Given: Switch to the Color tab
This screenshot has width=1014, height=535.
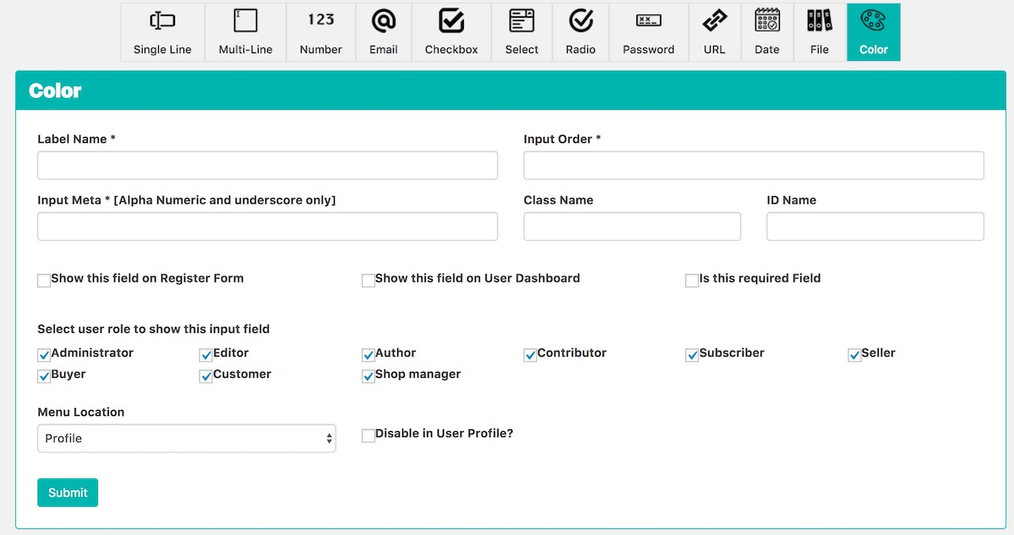Looking at the screenshot, I should pos(873,32).
